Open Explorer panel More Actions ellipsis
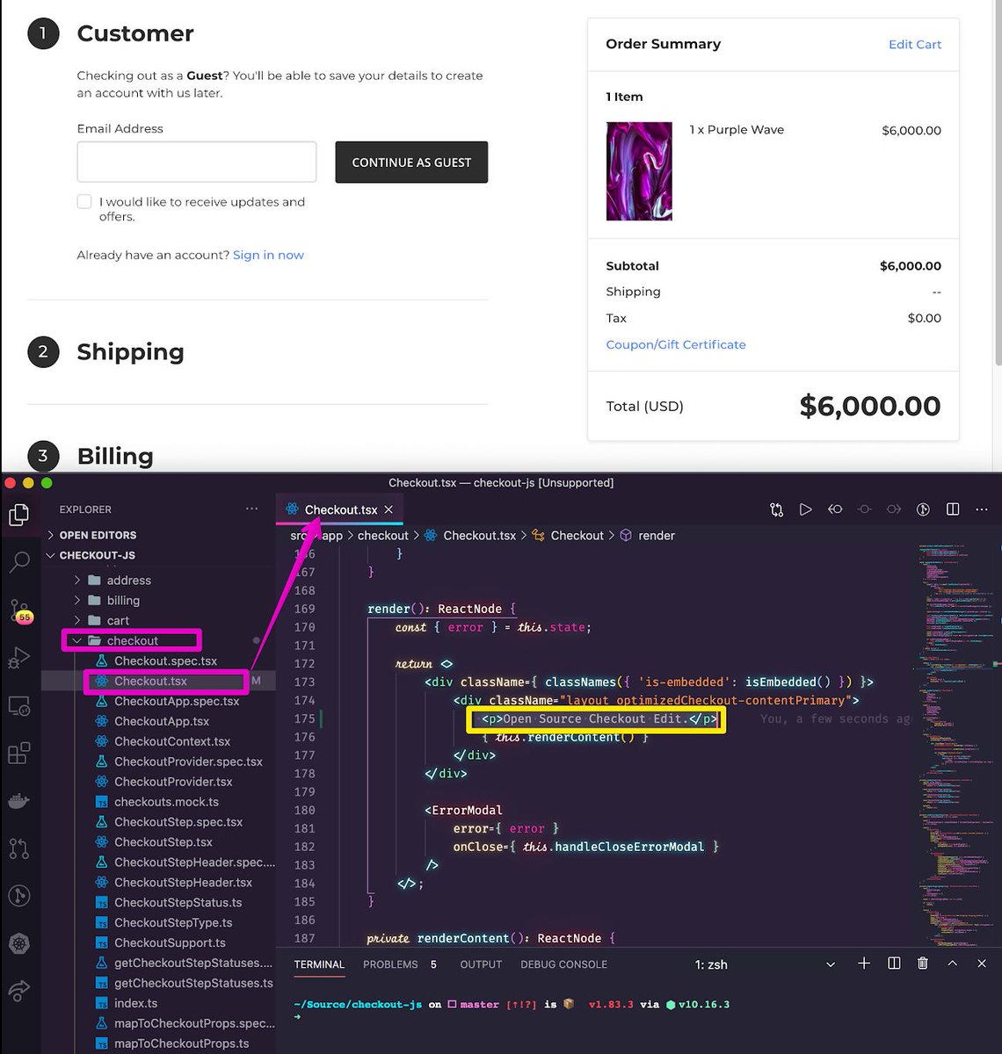Image resolution: width=1002 pixels, height=1054 pixels. 252,509
